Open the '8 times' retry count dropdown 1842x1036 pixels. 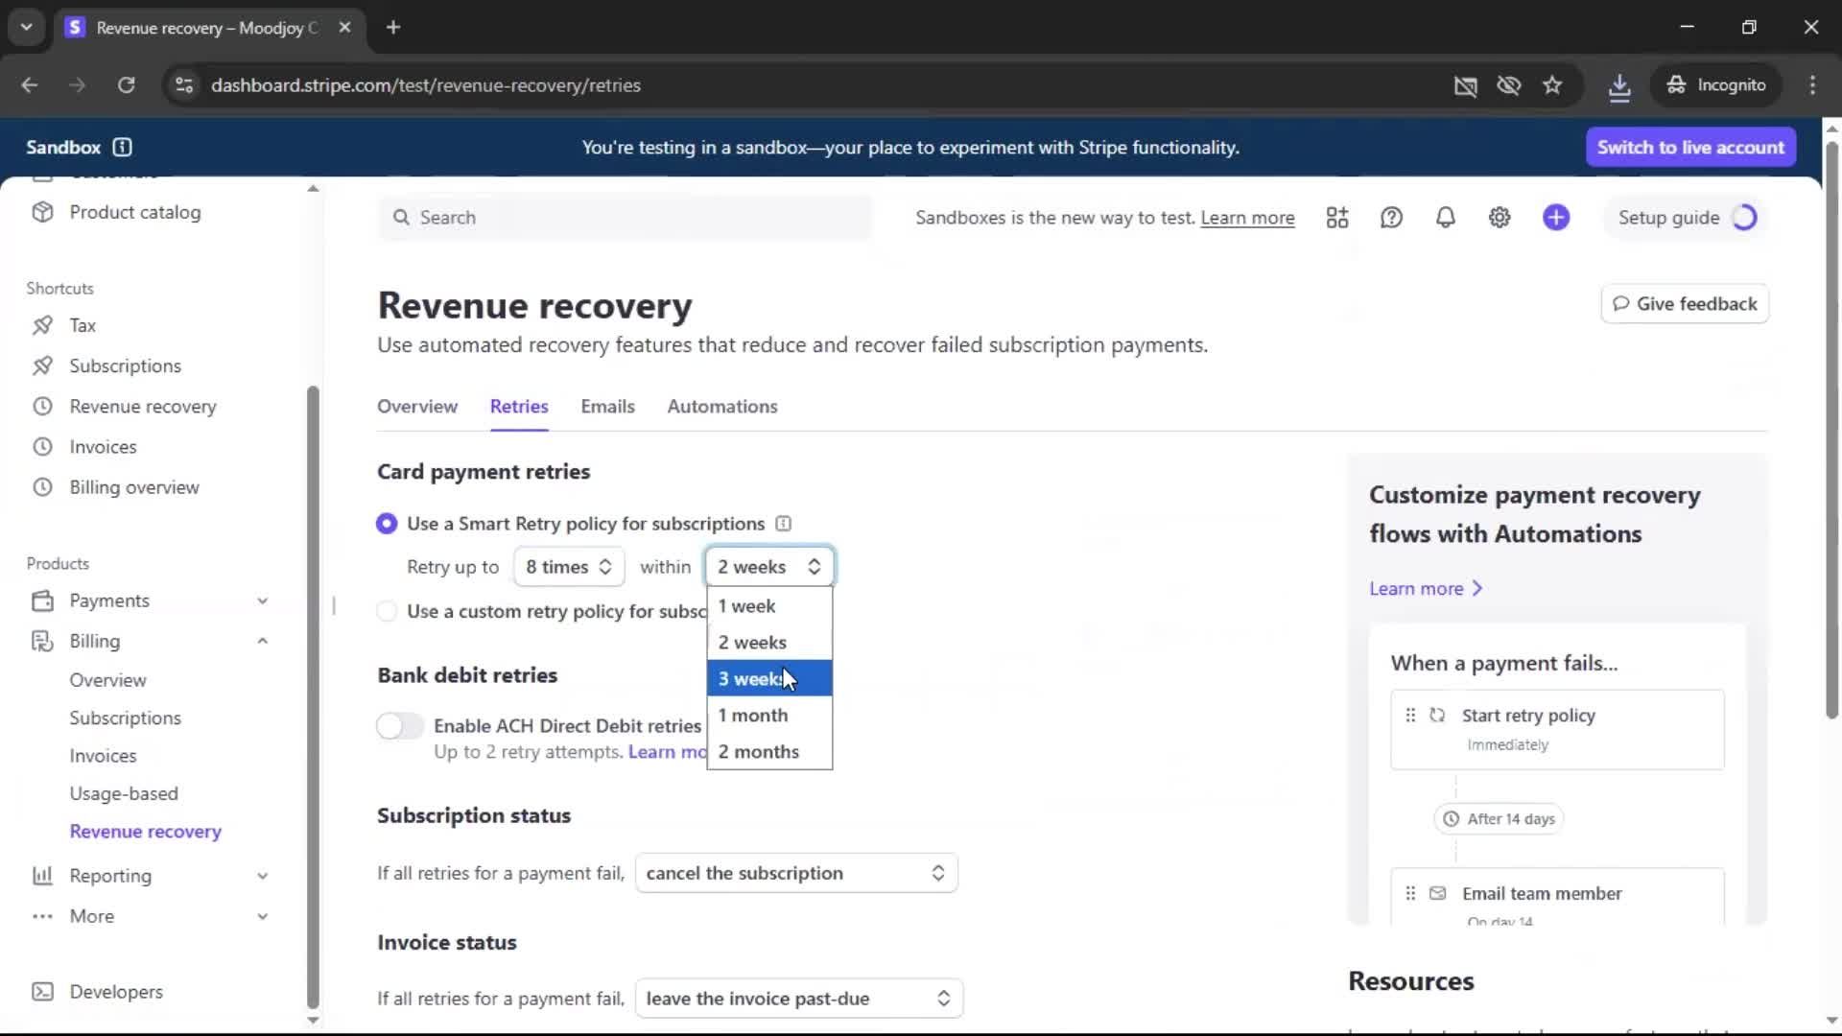coord(569,567)
